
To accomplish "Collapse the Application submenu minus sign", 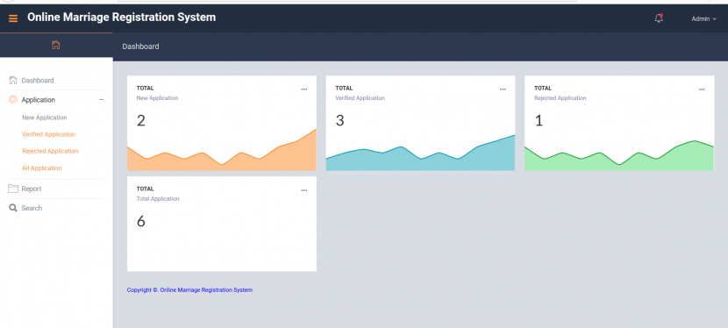I will tap(101, 100).
